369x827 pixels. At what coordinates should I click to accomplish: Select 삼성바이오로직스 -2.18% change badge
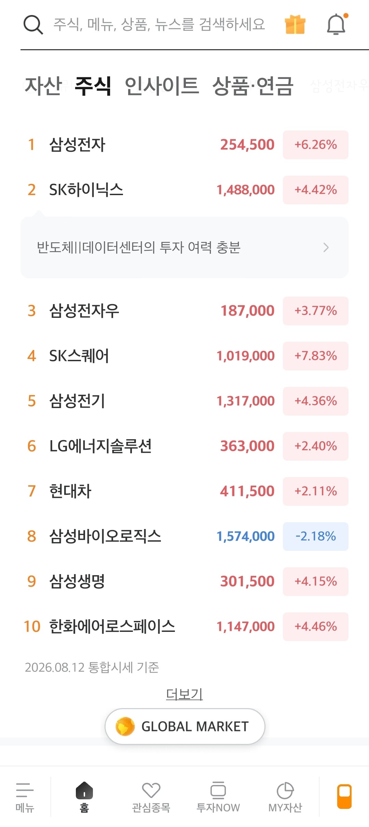[x=316, y=537]
